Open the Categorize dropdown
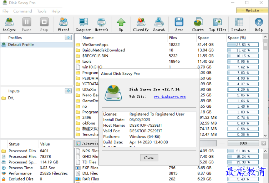 tap(87, 143)
